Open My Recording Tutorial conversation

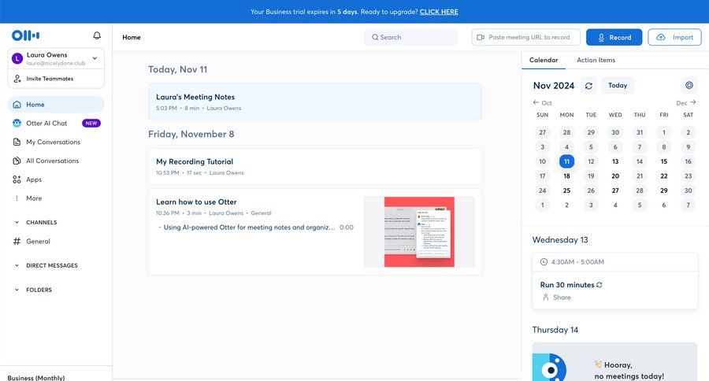click(315, 166)
